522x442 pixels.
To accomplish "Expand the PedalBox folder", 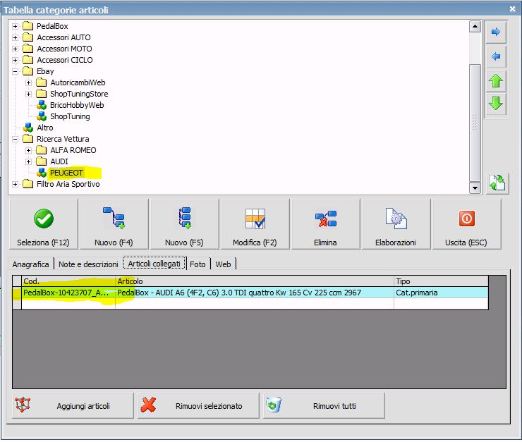I will 15,26.
